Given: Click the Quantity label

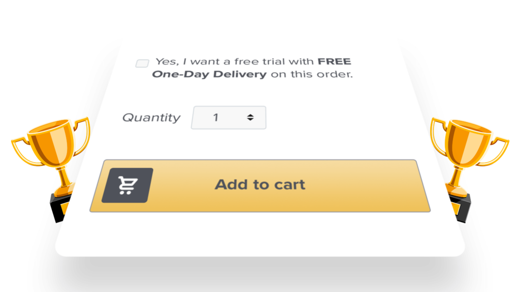Looking at the screenshot, I should pos(151,117).
